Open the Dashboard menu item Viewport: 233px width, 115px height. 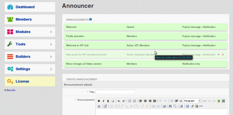point(30,7)
